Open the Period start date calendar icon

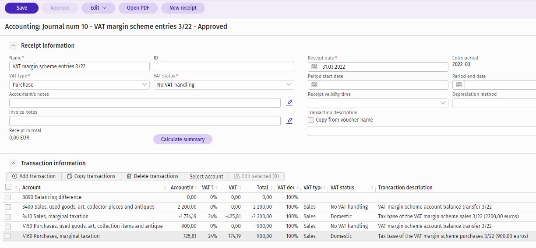point(314,85)
